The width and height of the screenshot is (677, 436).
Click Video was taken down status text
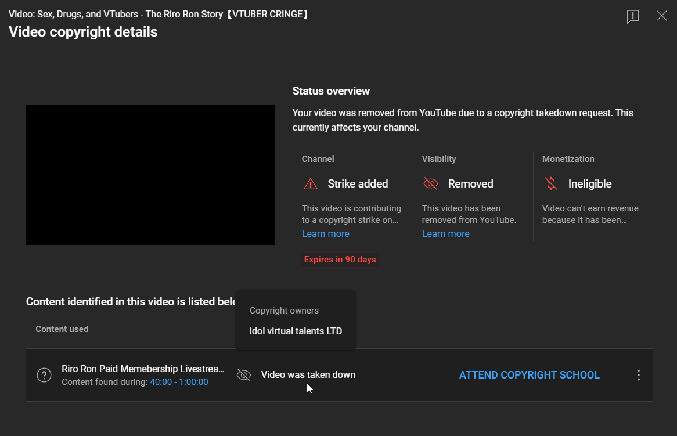308,374
